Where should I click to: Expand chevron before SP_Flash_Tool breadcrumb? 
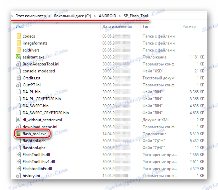120,16
